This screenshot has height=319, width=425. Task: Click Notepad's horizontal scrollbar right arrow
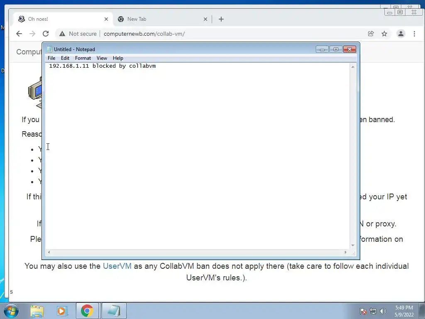(345, 252)
